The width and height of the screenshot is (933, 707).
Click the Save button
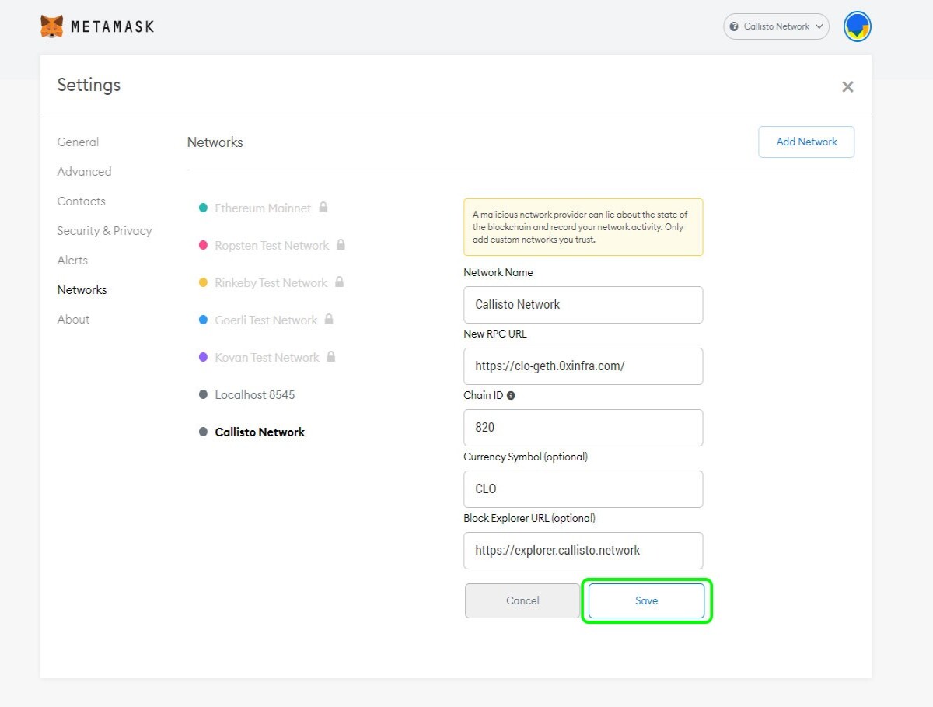coord(646,600)
